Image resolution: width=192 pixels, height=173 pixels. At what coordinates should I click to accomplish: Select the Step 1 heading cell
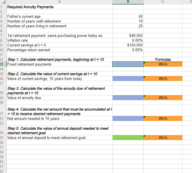tap(60, 60)
